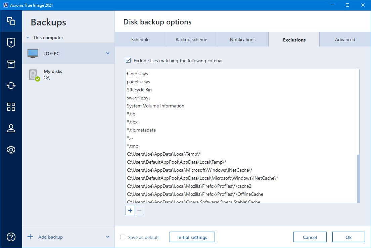Open the Add backup dropdown arrow
This screenshot has height=248, width=371.
click(108, 237)
